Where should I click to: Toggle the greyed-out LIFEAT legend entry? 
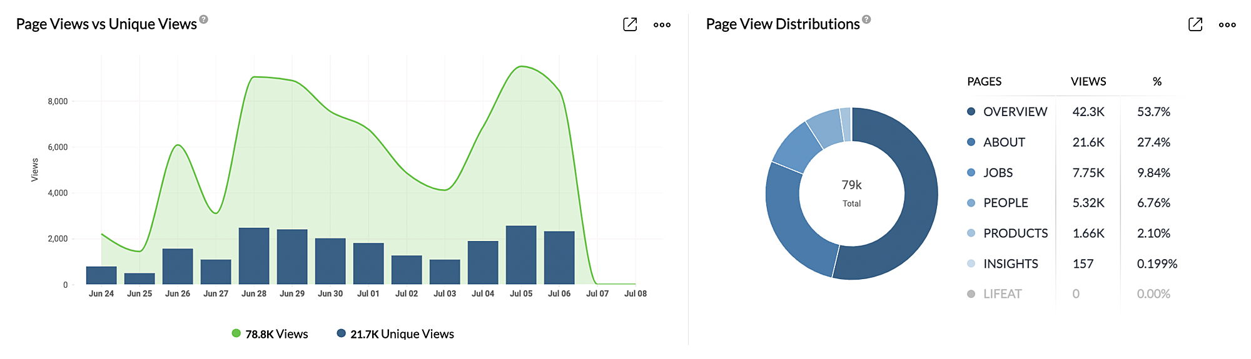point(995,294)
